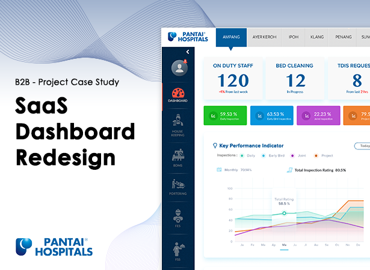Open the Today period dropdown
Image resolution: width=370 pixels, height=270 pixels.
coord(362,146)
